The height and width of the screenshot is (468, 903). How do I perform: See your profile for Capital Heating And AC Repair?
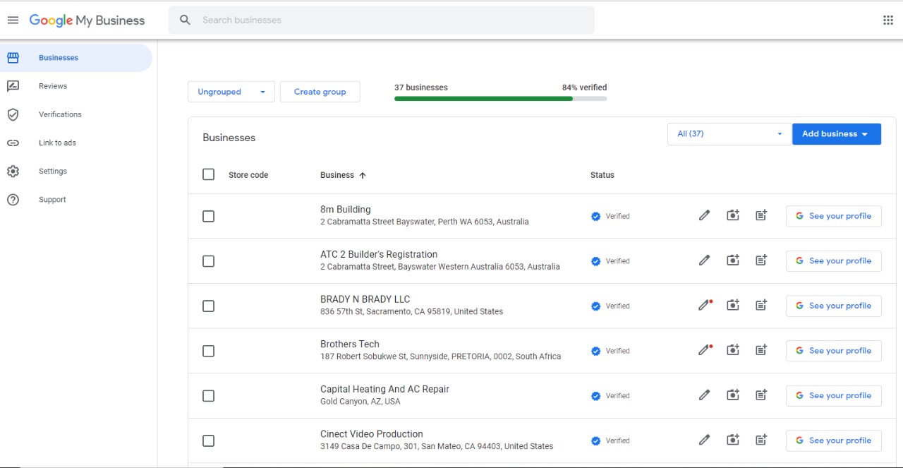834,395
